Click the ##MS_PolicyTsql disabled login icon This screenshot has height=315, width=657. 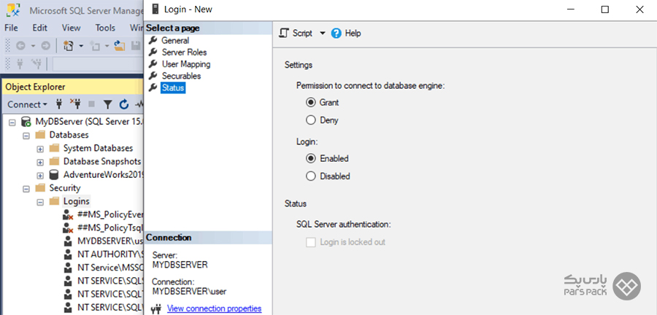(x=67, y=228)
